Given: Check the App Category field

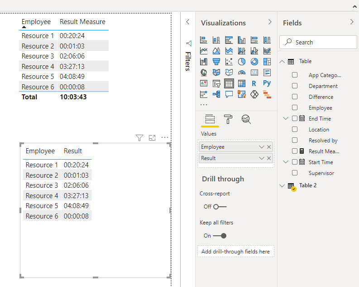Looking at the screenshot, I should [x=295, y=75].
